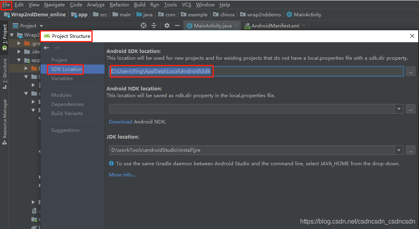The height and width of the screenshot is (229, 419).
Task: Click the collapse all icon in Project panel
Action: 154,26
